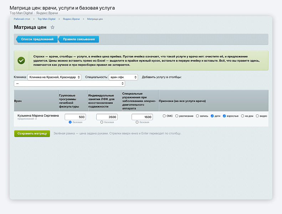This screenshot has width=282, height=214.
Task: Expand the Специальность dropdown
Action: [x=123, y=77]
